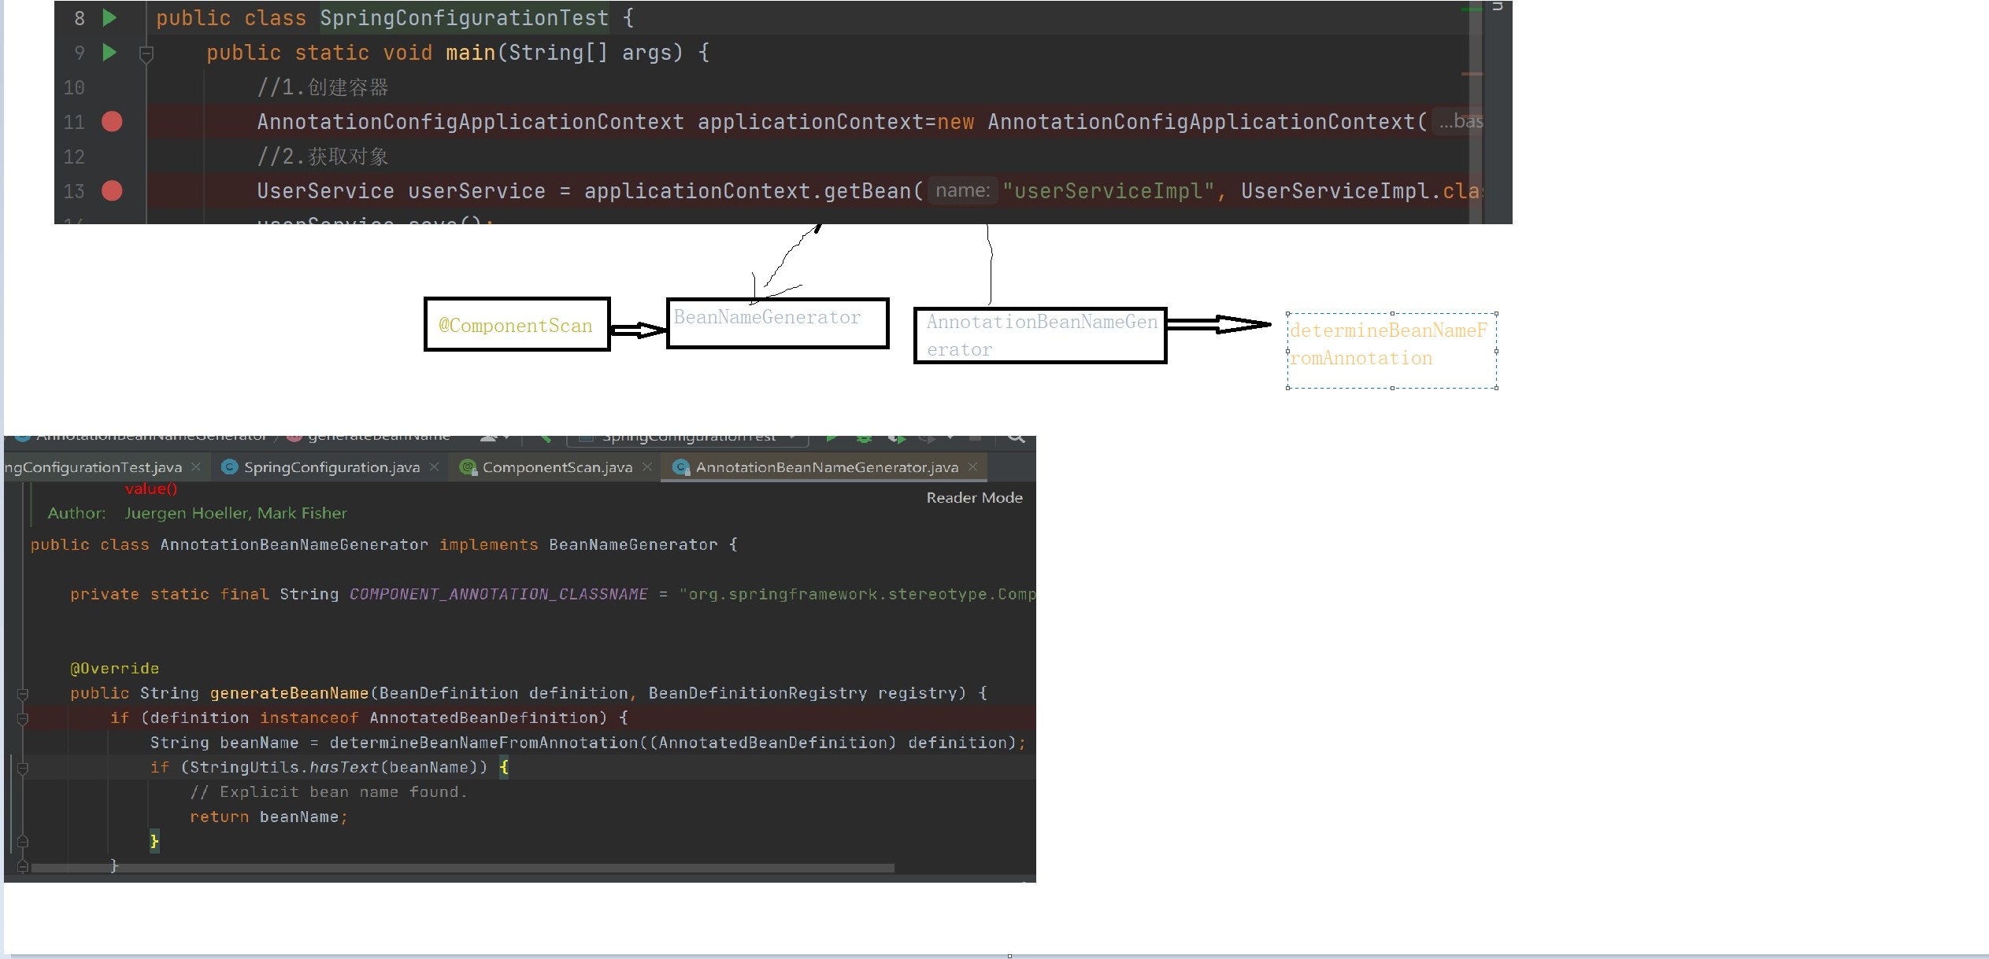Click the BeanNameGenerator interface after implements
Image resolution: width=1989 pixels, height=959 pixels.
pyautogui.click(x=633, y=544)
